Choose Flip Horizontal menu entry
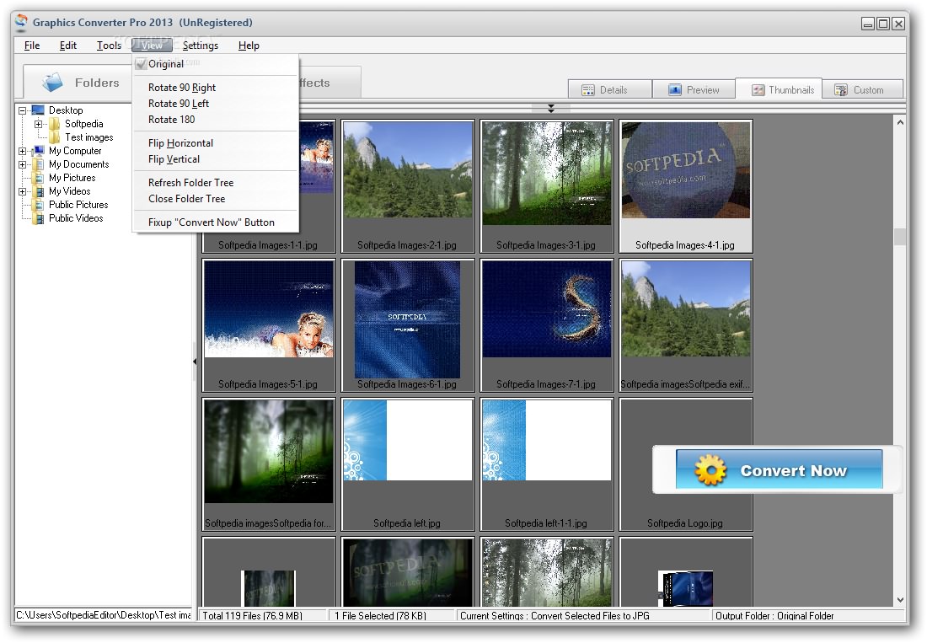Screen dimensions: 927x643 216,143
